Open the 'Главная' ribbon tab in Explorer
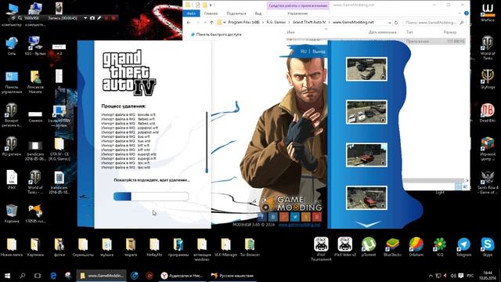501x282 pixels. (x=211, y=13)
